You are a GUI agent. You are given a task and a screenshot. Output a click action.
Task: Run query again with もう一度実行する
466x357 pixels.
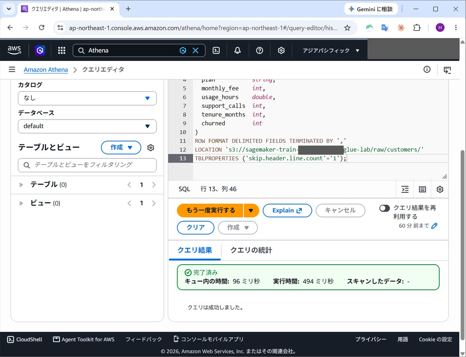[210, 210]
